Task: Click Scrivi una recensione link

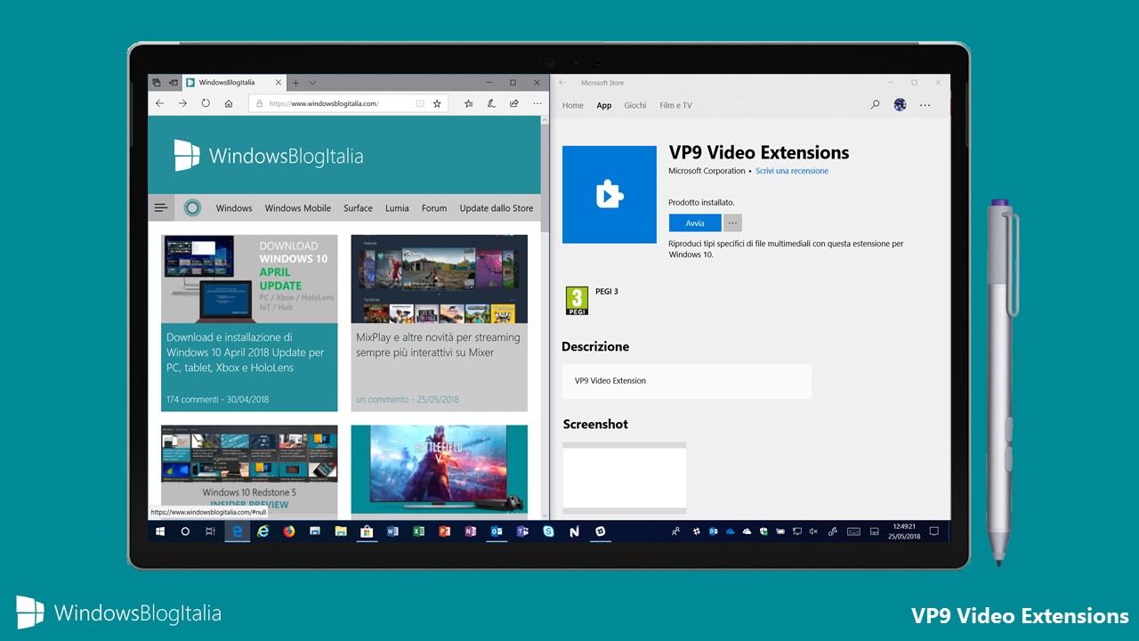Action: [792, 171]
